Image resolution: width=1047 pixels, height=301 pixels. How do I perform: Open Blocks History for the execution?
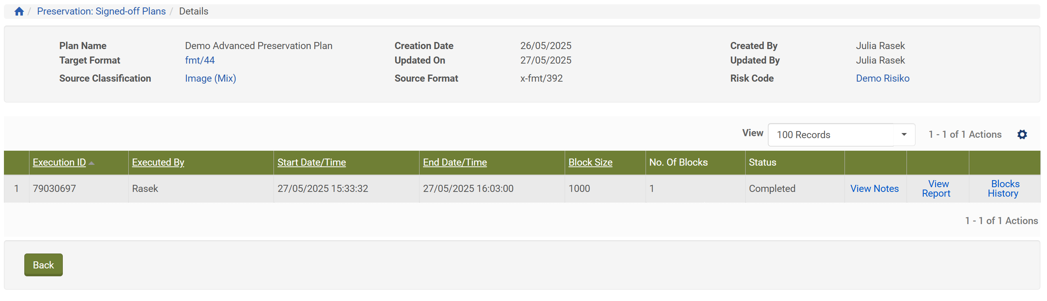point(1003,188)
